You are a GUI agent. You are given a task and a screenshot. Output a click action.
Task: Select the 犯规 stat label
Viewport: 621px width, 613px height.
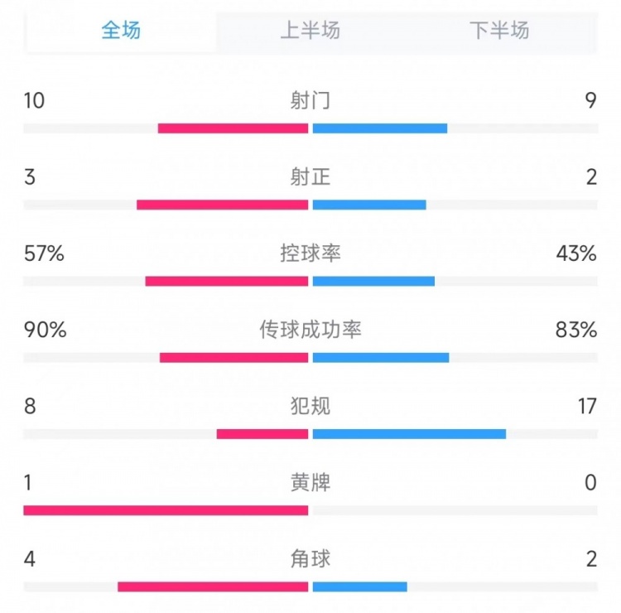click(x=310, y=406)
